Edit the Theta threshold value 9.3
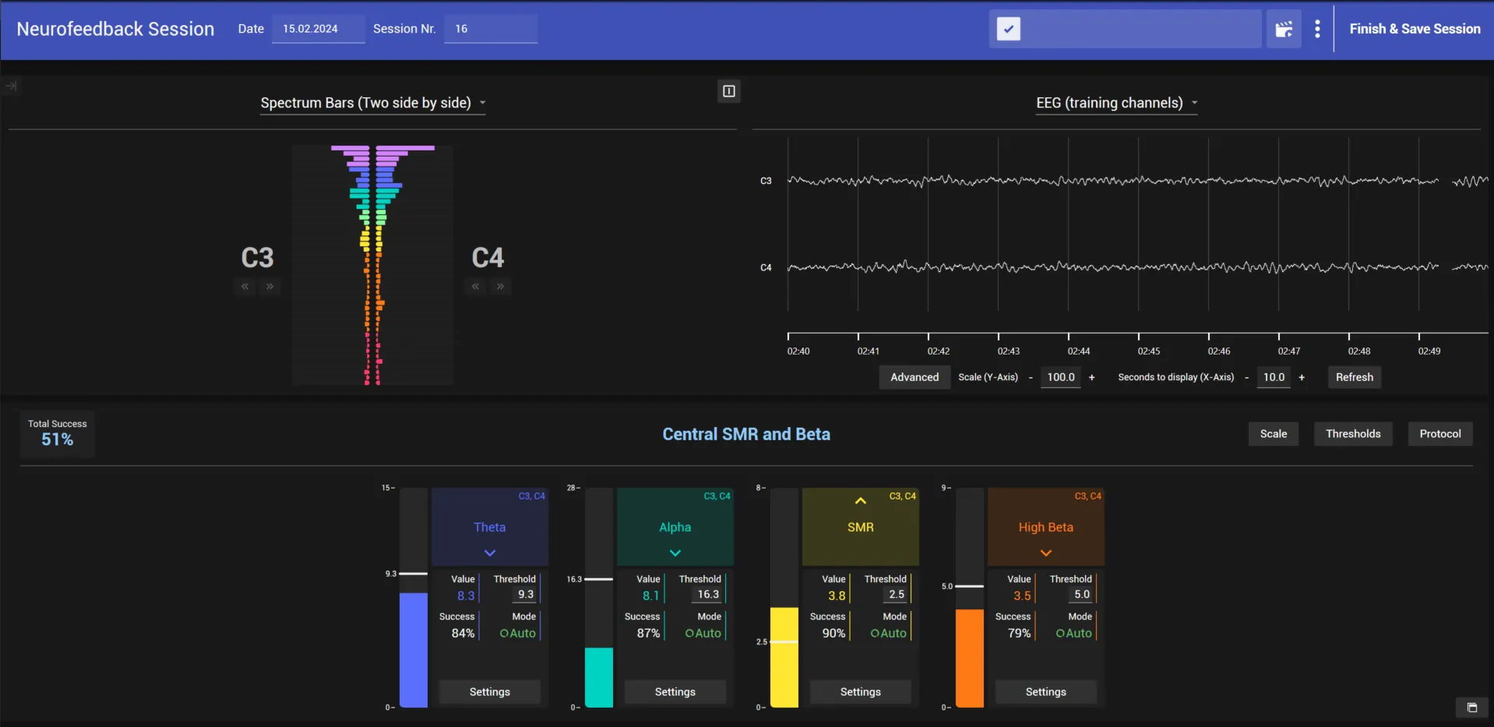Image resolution: width=1494 pixels, height=727 pixels. 526,595
